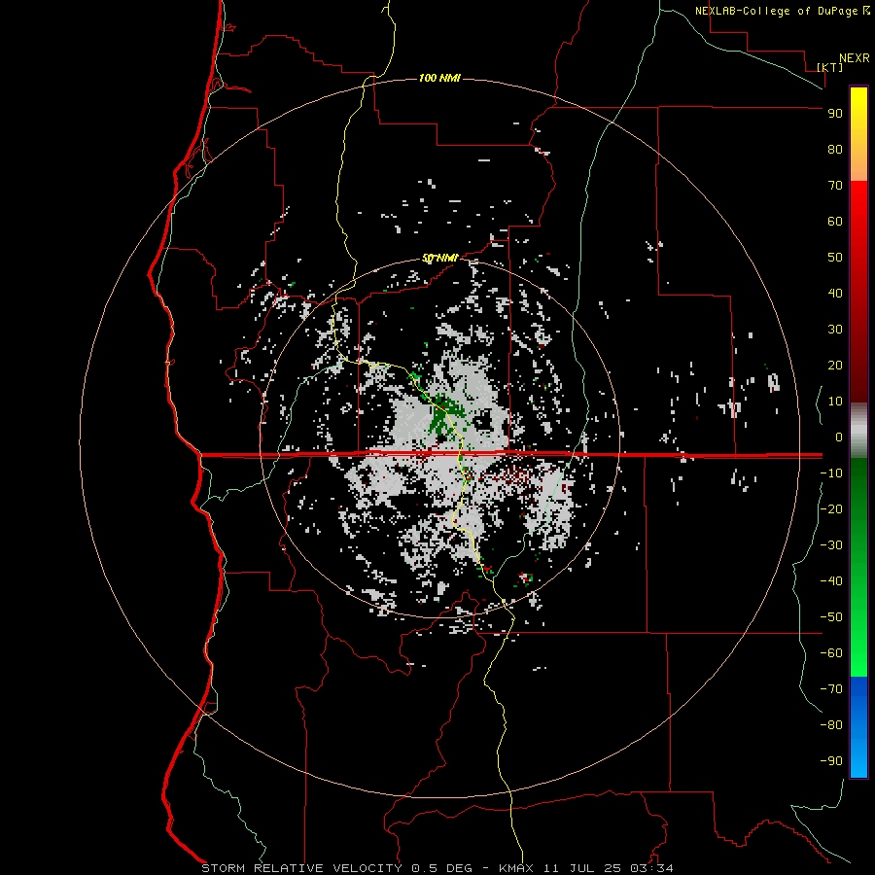Click the 10 knot value on the color scale

pos(835,402)
